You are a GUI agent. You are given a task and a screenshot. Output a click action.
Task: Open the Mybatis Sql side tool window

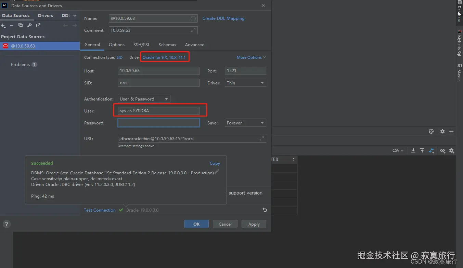tap(459, 42)
